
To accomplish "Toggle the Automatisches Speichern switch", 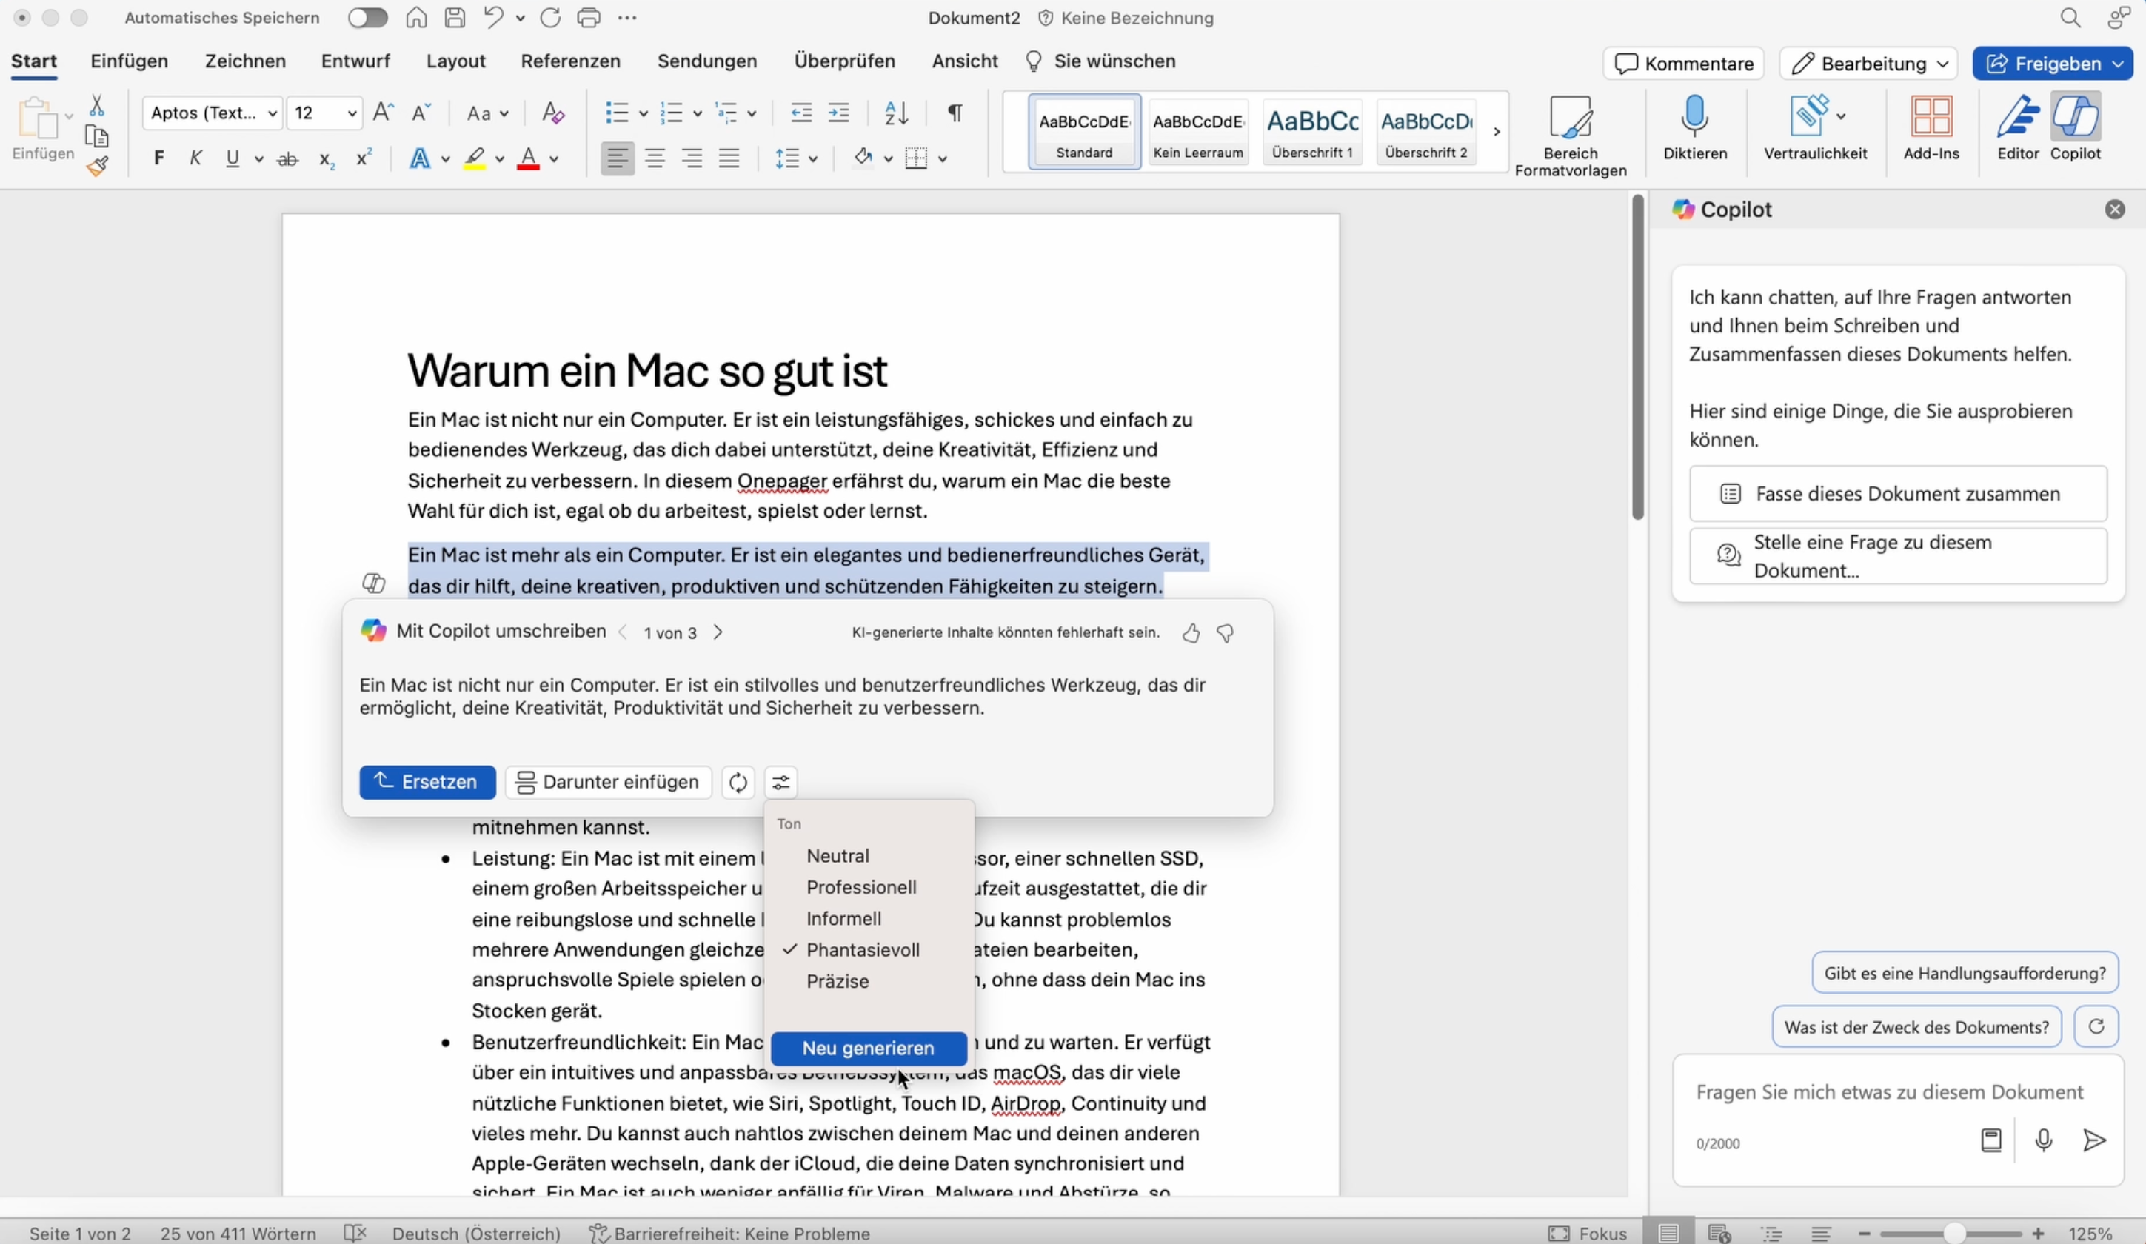I will [367, 18].
